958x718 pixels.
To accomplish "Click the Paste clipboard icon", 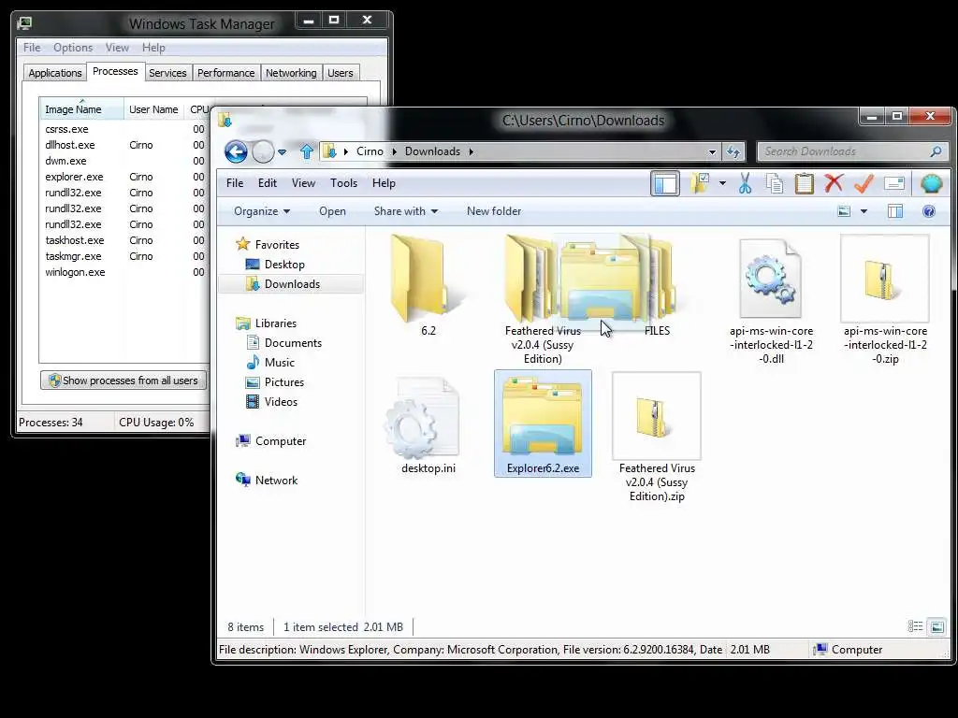I will tap(804, 183).
